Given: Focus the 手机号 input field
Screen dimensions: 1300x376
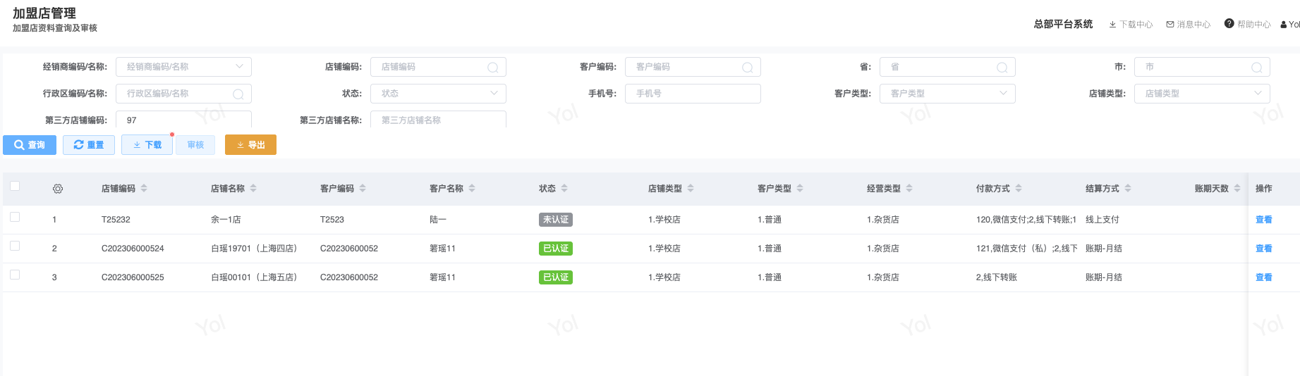Looking at the screenshot, I should pyautogui.click(x=693, y=94).
